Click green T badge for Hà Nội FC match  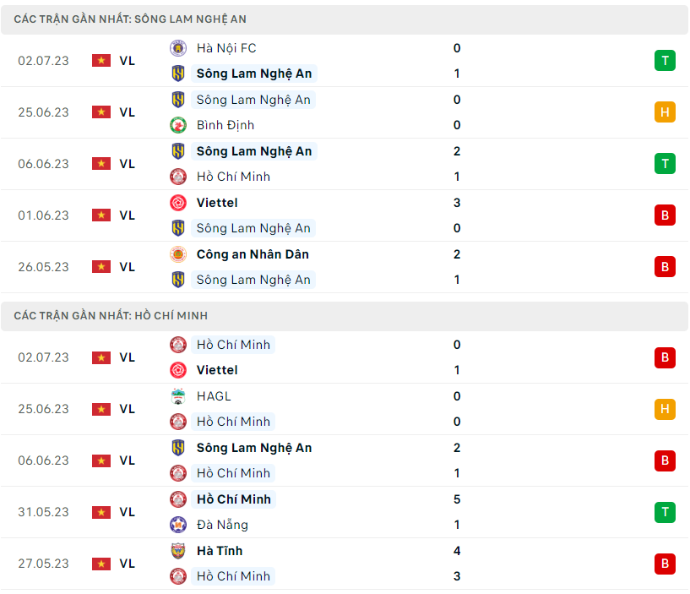coord(665,61)
